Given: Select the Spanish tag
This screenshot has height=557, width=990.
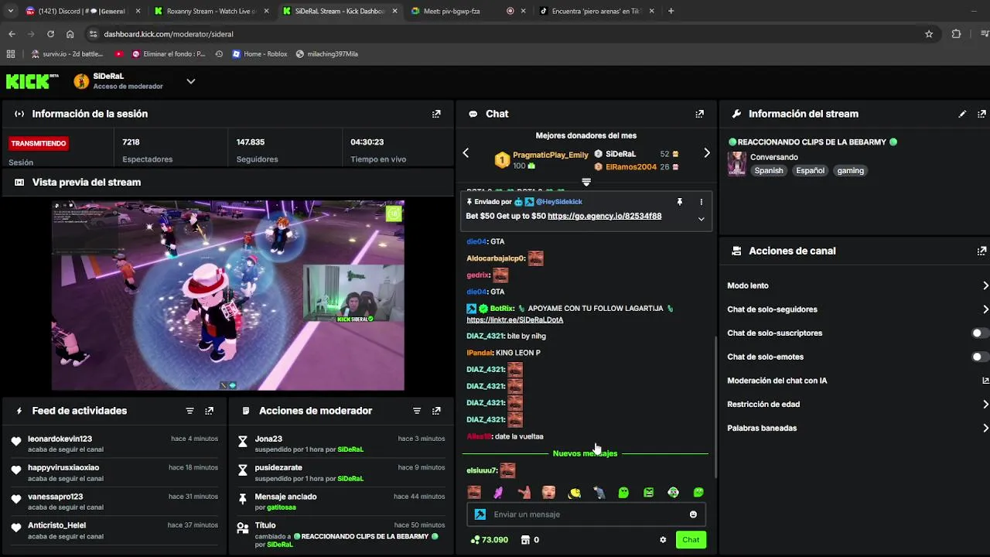Looking at the screenshot, I should pyautogui.click(x=769, y=170).
